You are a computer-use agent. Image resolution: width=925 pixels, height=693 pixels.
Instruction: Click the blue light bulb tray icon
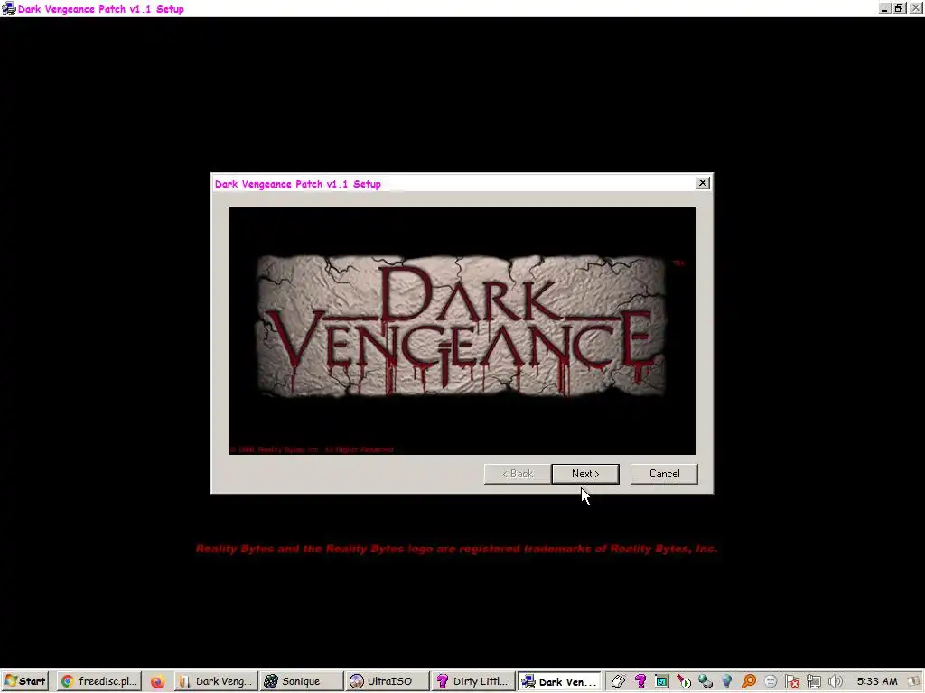click(x=727, y=682)
